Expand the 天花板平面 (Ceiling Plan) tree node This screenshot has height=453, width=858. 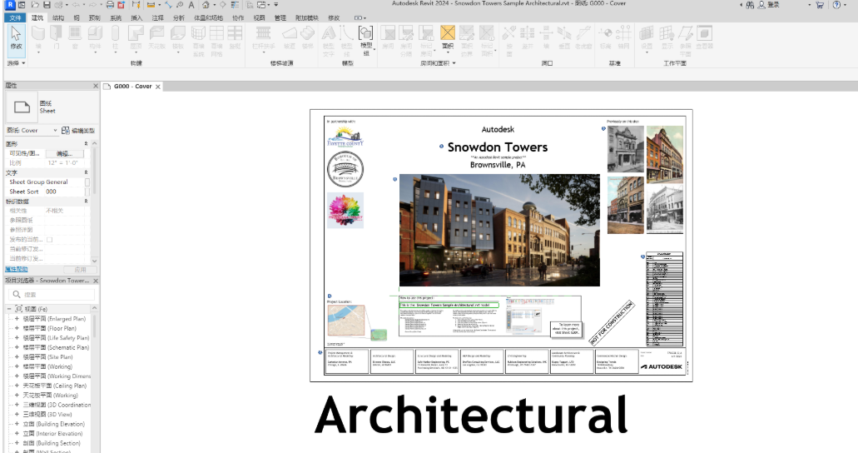click(17, 386)
